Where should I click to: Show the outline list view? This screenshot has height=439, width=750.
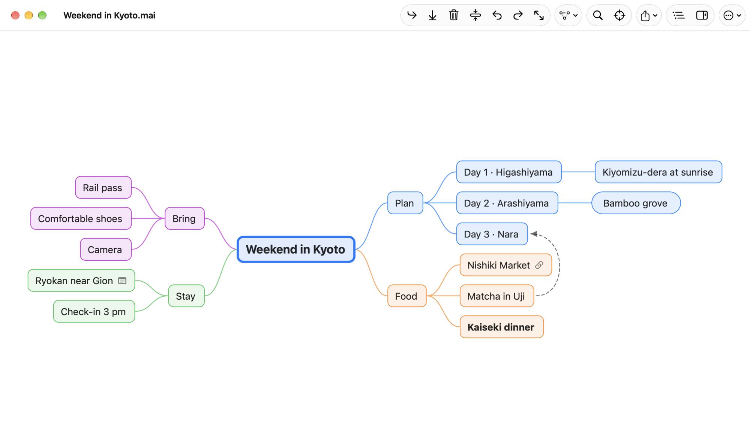(x=679, y=15)
